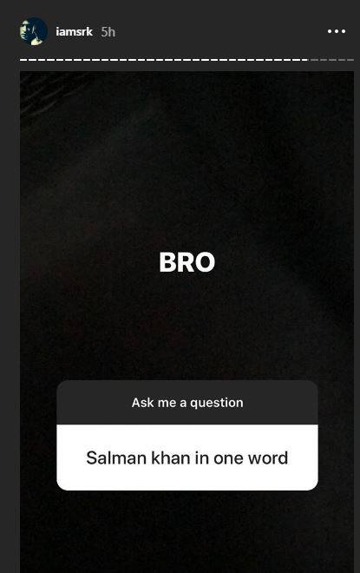360x573 pixels.
Task: Open the iamsrk profile avatar
Action: (x=34, y=31)
